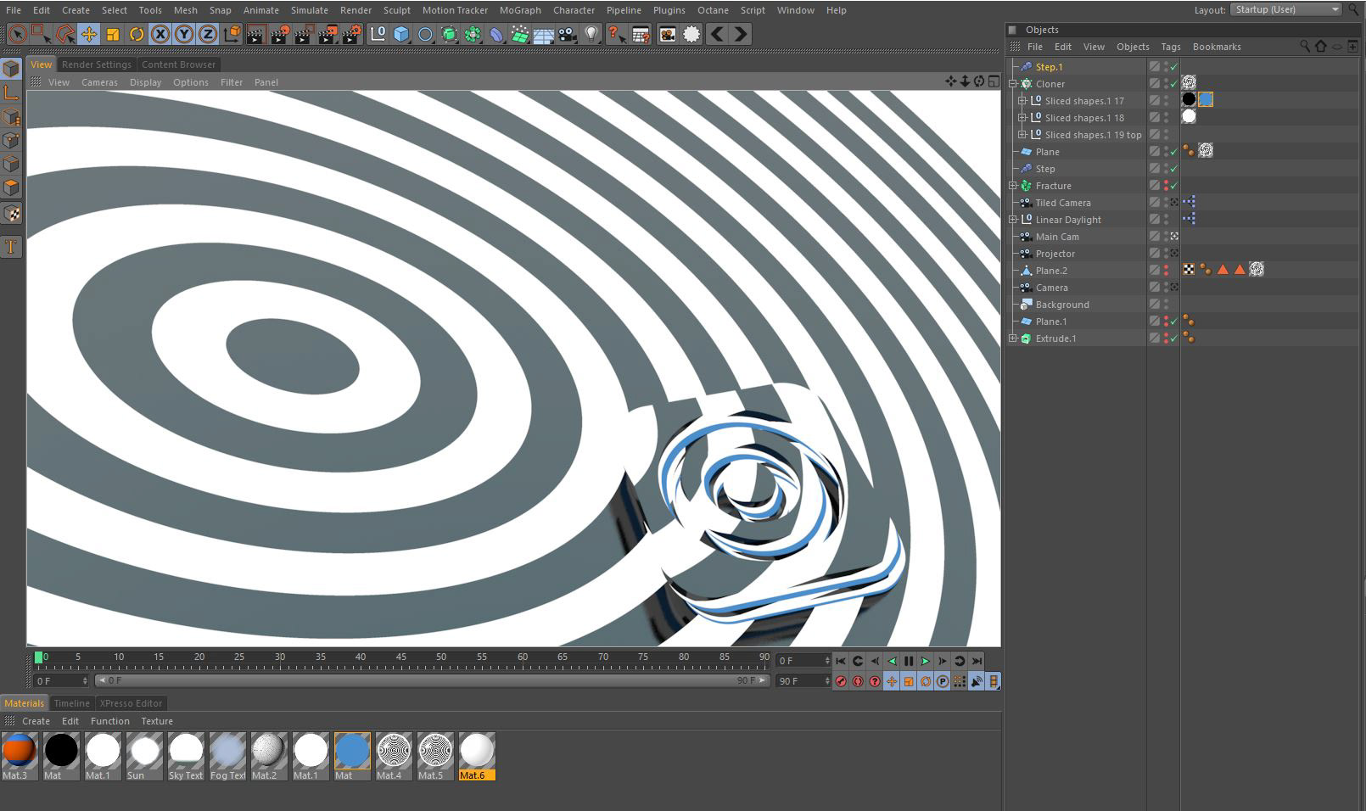
Task: Open the green Array modeling objects icon
Action: click(x=473, y=34)
